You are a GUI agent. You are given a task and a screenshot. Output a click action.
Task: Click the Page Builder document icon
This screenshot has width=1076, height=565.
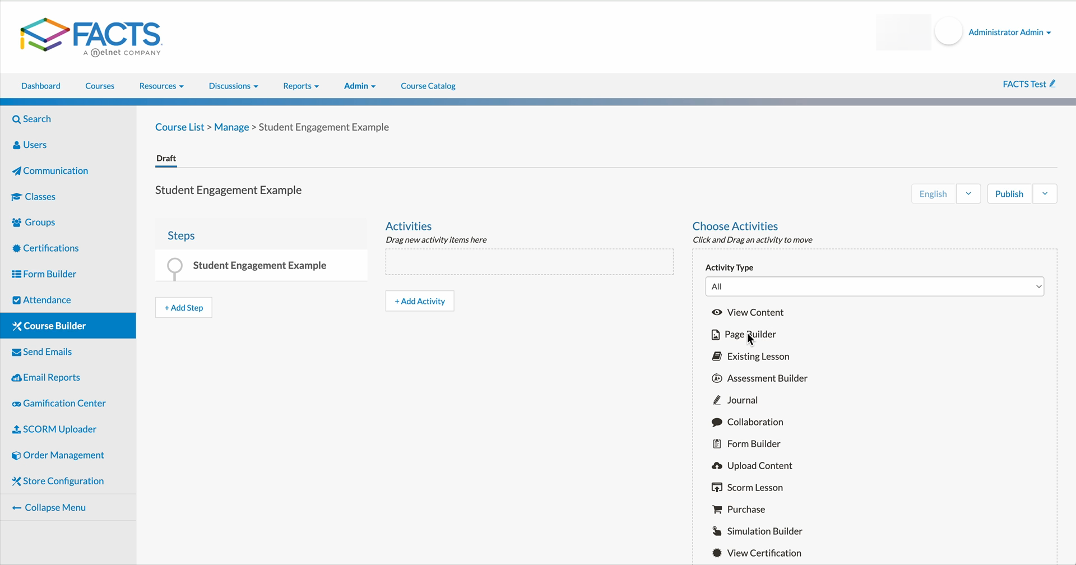[x=716, y=334]
